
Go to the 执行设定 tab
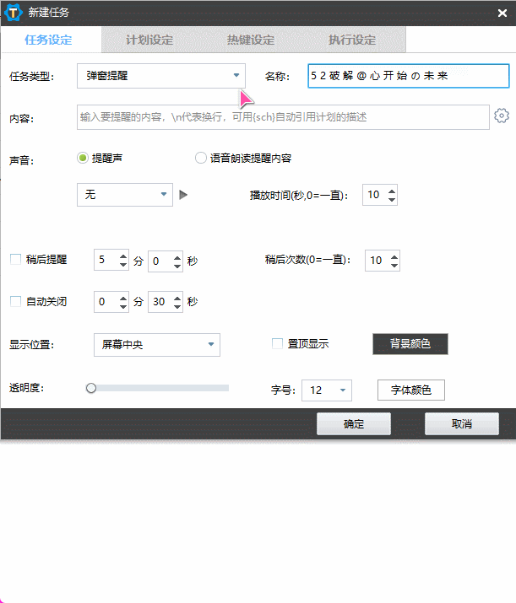352,40
